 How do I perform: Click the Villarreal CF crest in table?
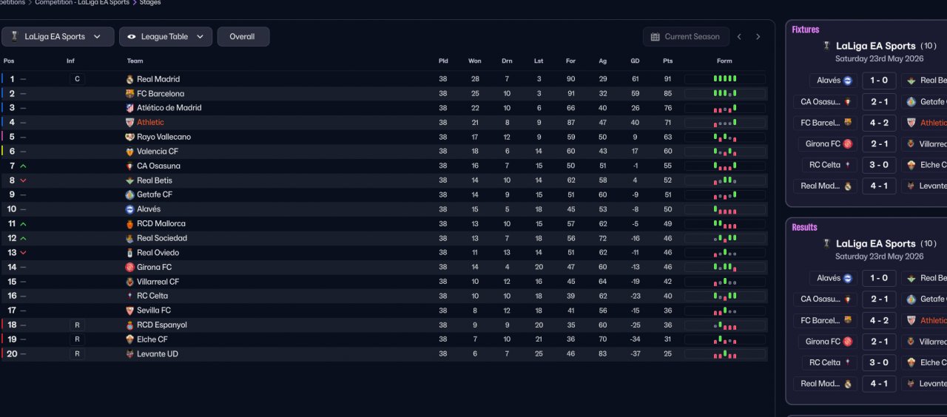pos(130,282)
